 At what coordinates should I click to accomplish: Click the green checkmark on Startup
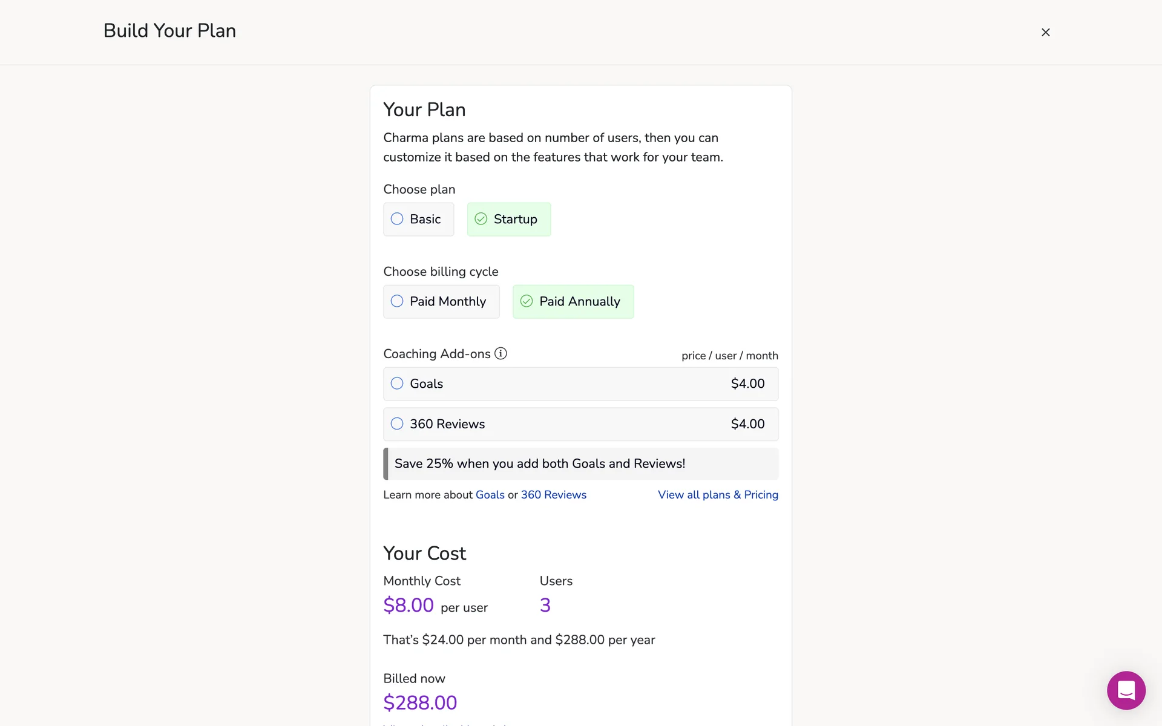[481, 219]
